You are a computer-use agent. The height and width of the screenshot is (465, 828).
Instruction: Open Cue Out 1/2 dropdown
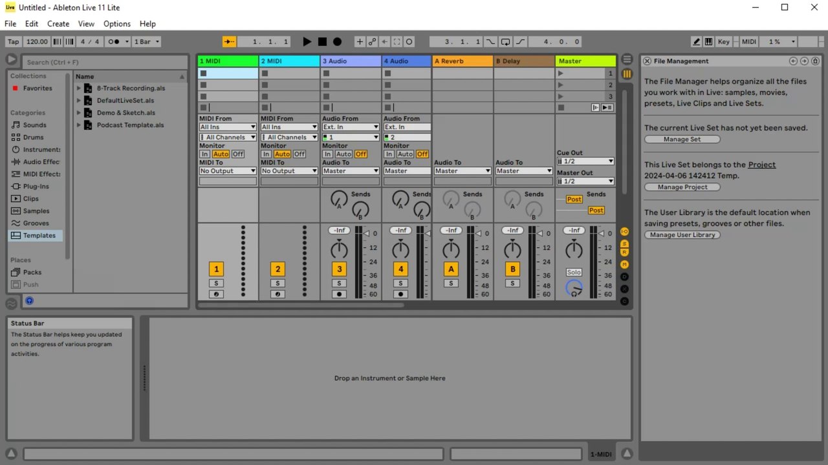(x=585, y=161)
